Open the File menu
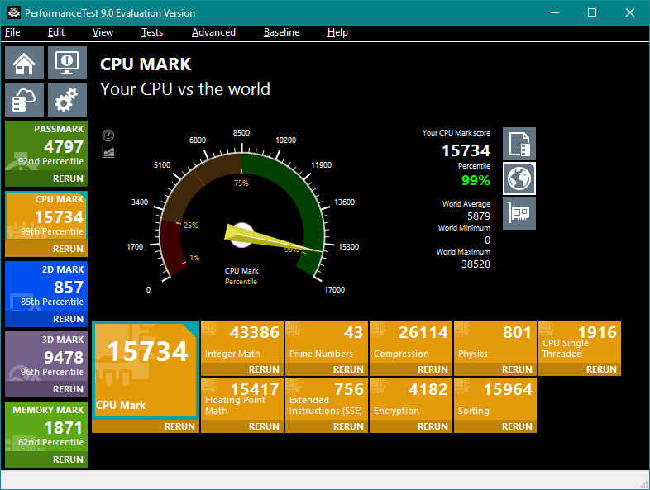This screenshot has height=490, width=650. click(12, 32)
